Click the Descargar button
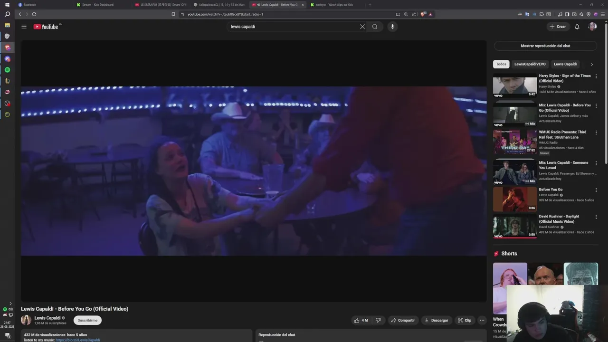Screen dimensions: 608x342 click(x=436, y=320)
